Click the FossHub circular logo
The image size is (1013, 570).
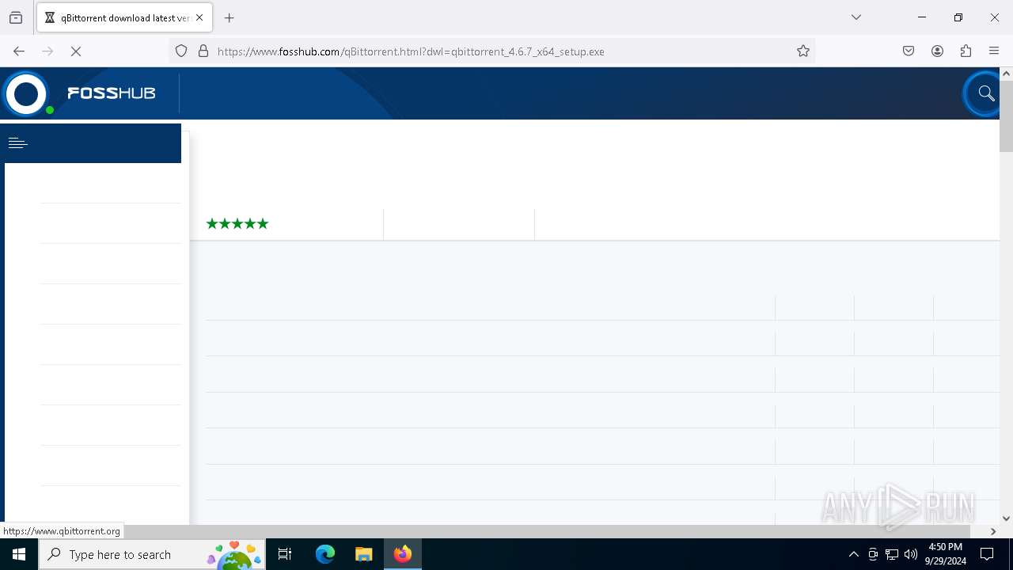tap(26, 94)
